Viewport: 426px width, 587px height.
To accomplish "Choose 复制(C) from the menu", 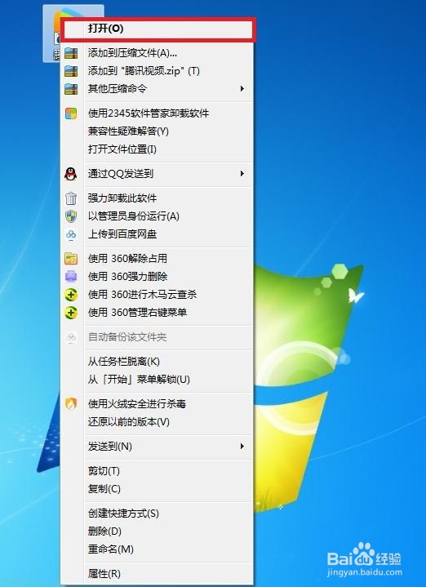I will [x=158, y=489].
